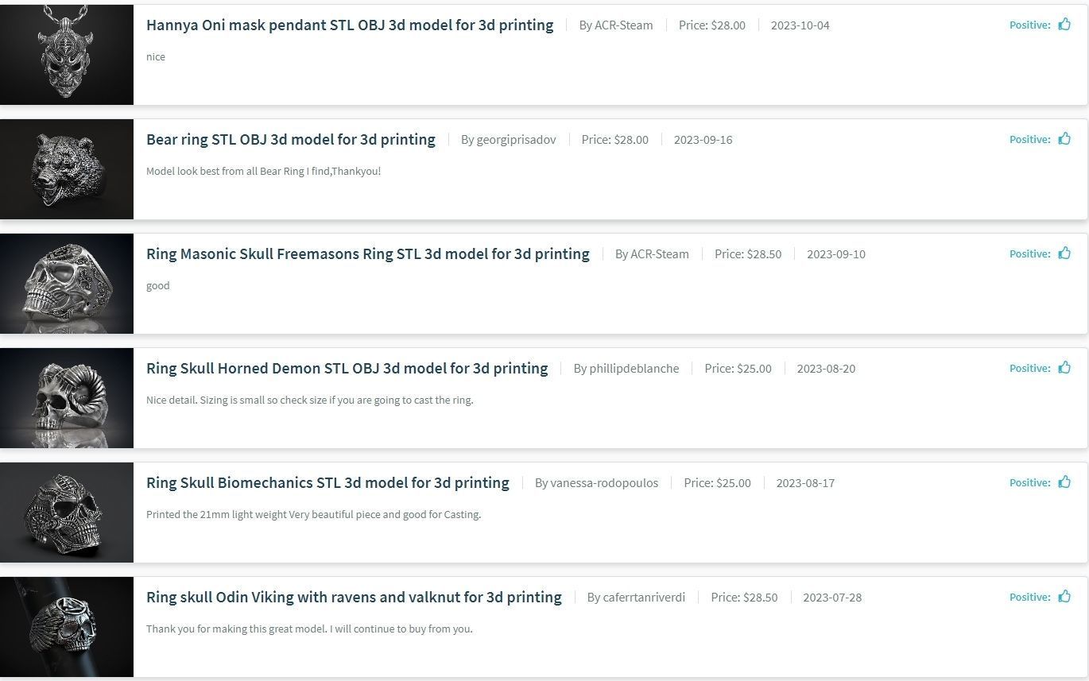Click the Hannya Oni mask pendant thumbnail
Image resolution: width=1089 pixels, height=681 pixels.
coord(67,54)
